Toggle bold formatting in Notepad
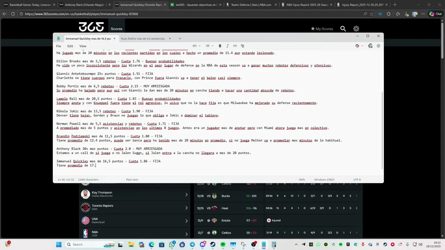445x250 pixels. tap(220, 46)
